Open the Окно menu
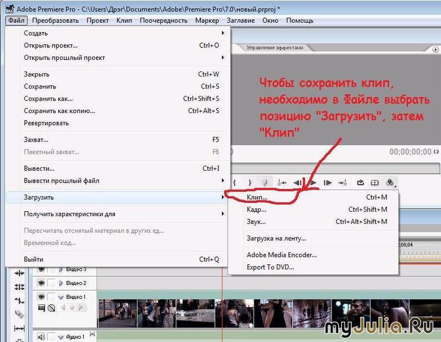Screen dimensions: 441x342 coord(270,21)
